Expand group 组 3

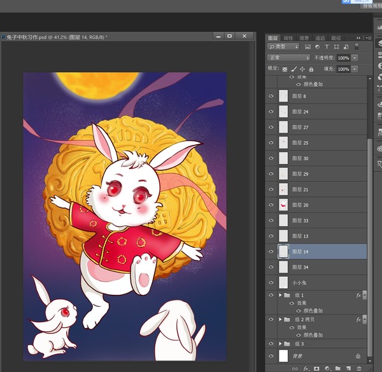(x=280, y=344)
